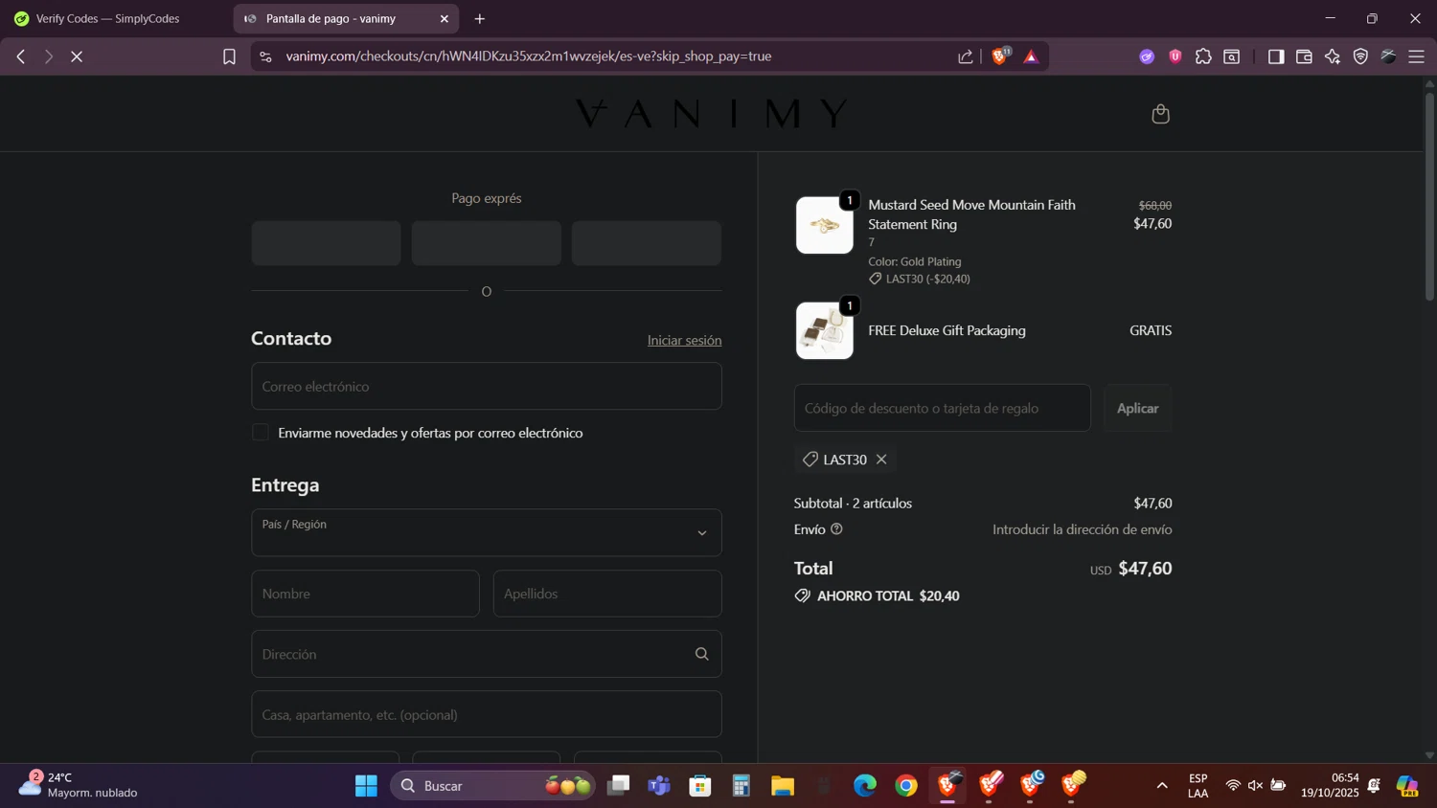Stop loading the page
Viewport: 1437px width, 808px height.
click(77, 56)
